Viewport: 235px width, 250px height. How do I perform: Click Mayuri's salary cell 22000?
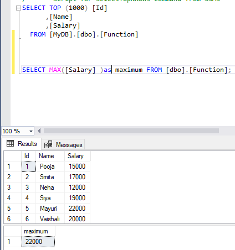point(78,209)
